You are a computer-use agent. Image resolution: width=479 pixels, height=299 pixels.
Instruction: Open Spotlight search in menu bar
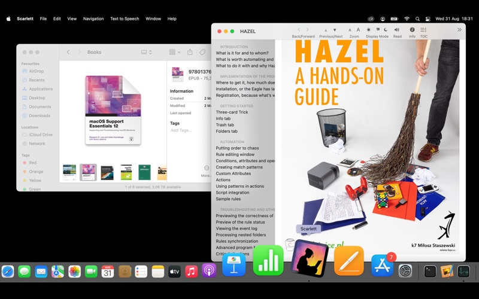417,19
